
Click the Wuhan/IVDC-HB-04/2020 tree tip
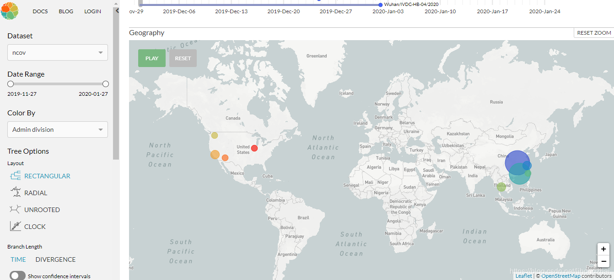click(381, 5)
